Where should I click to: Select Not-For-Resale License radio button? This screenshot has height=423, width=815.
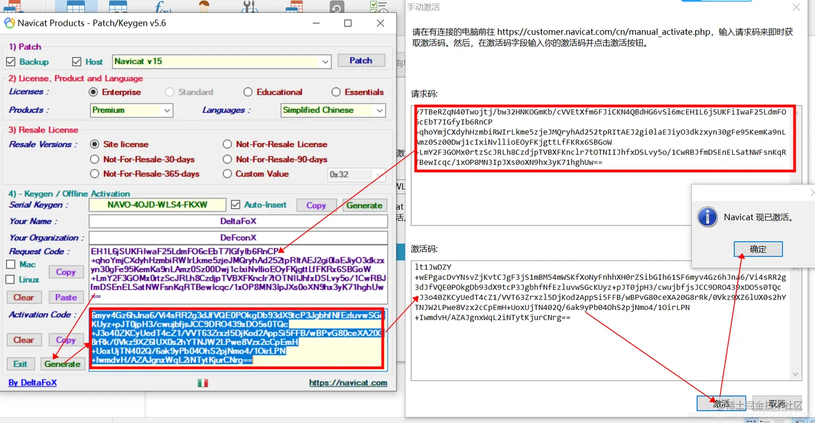[227, 144]
